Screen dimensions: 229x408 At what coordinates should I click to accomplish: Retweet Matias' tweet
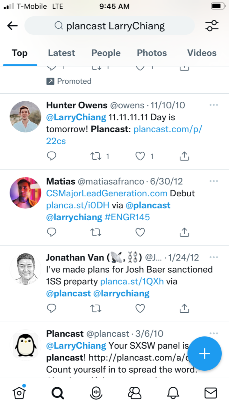(96, 233)
